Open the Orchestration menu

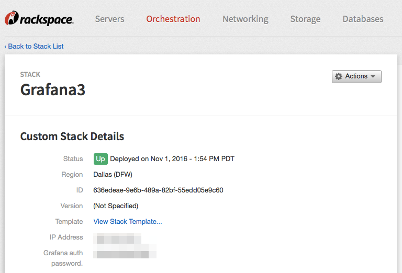[x=173, y=19]
